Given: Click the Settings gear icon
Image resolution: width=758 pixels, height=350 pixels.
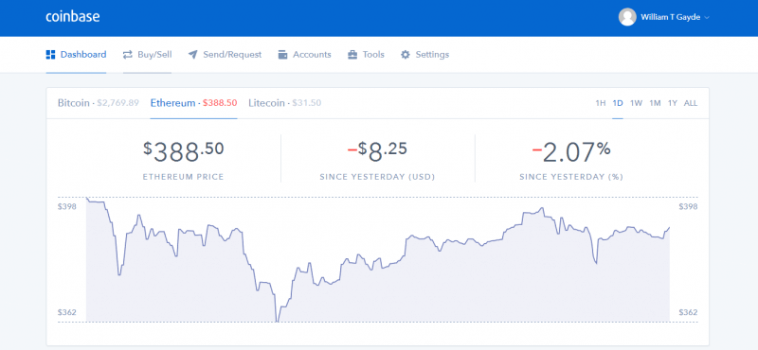Looking at the screenshot, I should point(406,55).
